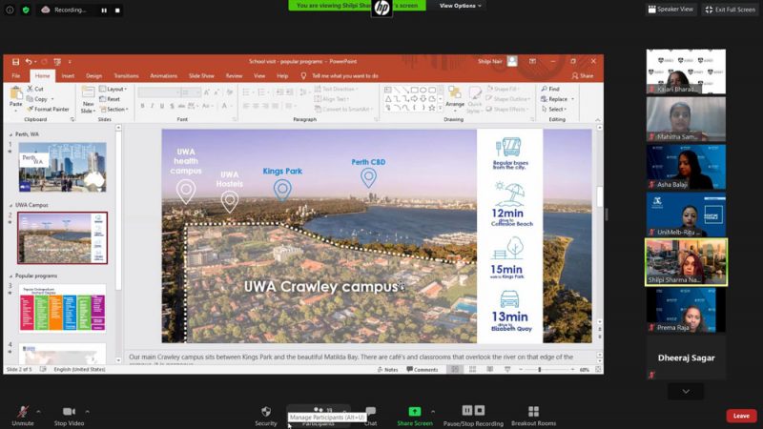Select Asha Balaji's video tile

[686, 167]
